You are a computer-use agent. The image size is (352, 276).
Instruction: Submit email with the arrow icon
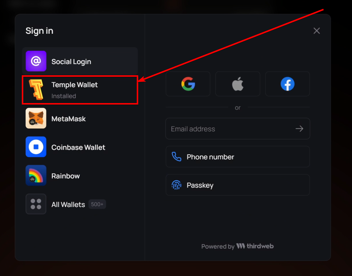(299, 129)
